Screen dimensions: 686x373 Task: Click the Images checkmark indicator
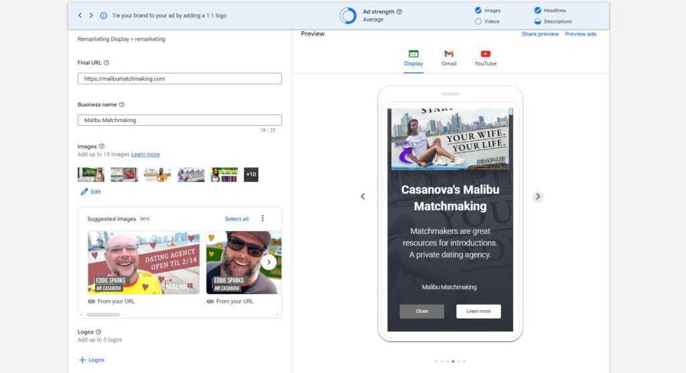(x=478, y=11)
